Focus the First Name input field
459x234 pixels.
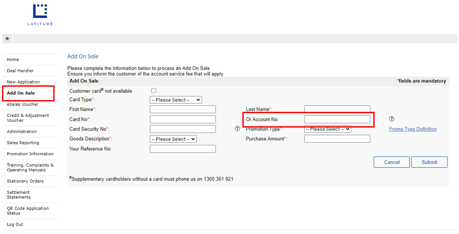pyautogui.click(x=182, y=109)
